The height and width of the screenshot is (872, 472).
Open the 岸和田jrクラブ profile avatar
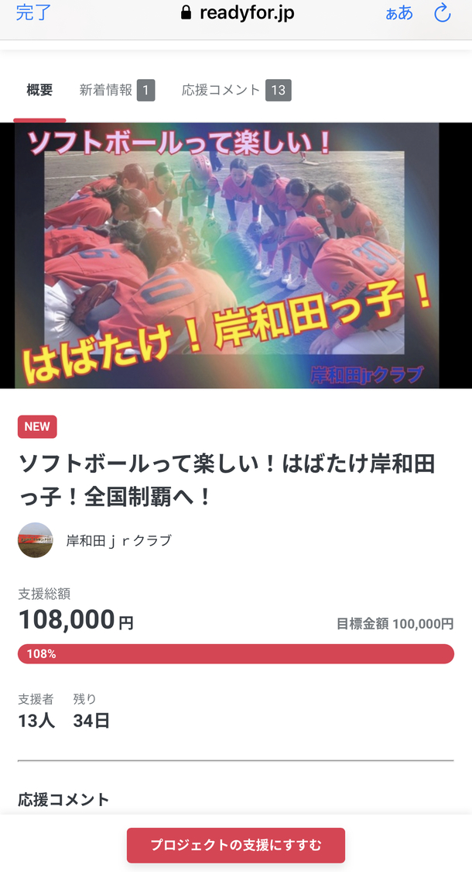35,540
